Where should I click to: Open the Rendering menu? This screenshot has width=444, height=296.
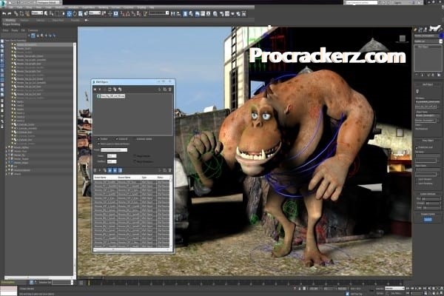pyautogui.click(x=104, y=7)
